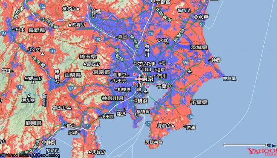Click route 356 highway shield
Image resolution: width=277 pixels, height=158 pixels.
click(x=185, y=62)
